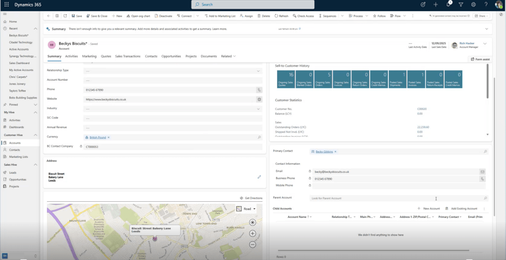Viewport: 506px width, 260px height.
Task: Click call icon next to Business Phone
Action: point(482,179)
